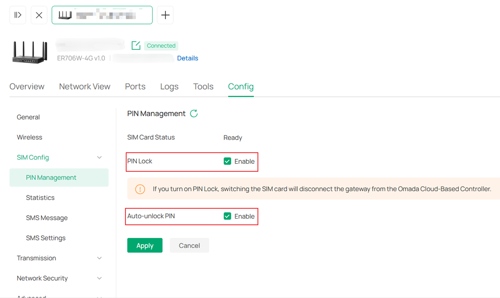Click the Auto-unlock PIN label
This screenshot has width=500, height=298.
pyautogui.click(x=151, y=216)
